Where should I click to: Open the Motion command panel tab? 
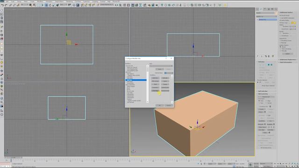point(269,9)
